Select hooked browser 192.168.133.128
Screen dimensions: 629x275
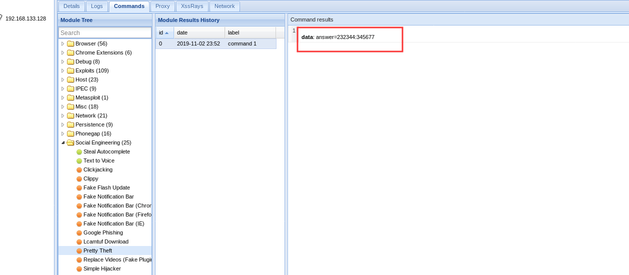coord(25,18)
